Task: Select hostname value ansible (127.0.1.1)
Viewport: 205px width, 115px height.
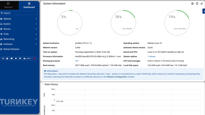Action: tap(83, 43)
